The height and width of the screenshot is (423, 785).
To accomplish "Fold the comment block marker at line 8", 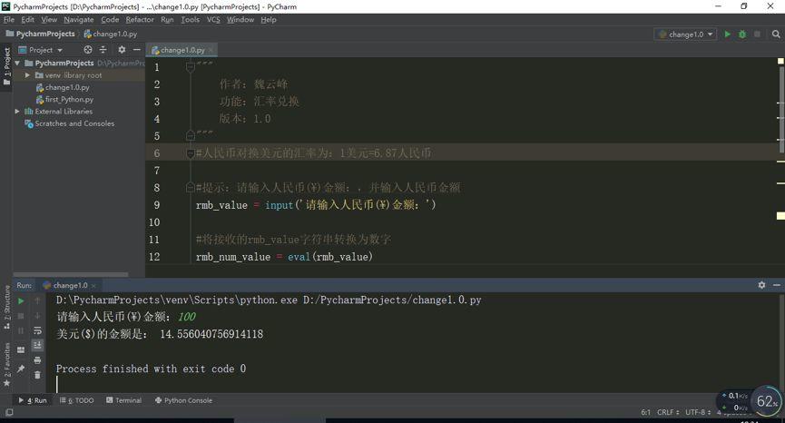I will click(x=191, y=188).
